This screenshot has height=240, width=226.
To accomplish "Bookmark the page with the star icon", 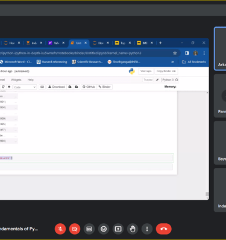I will 175,53.
